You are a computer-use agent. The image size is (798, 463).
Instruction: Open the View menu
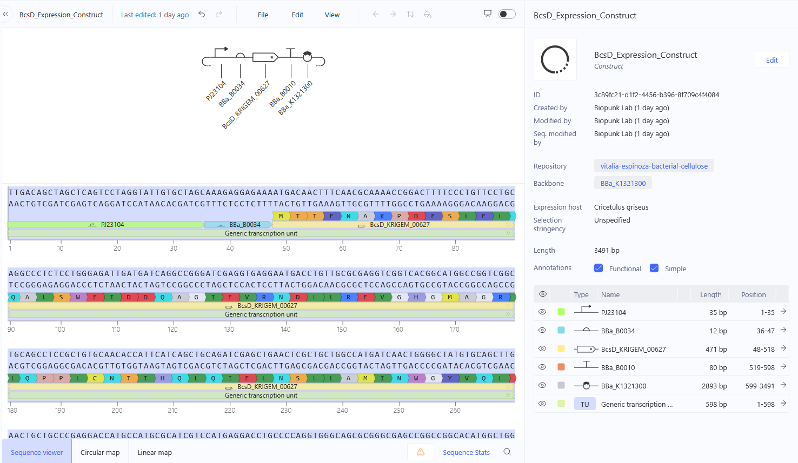332,15
